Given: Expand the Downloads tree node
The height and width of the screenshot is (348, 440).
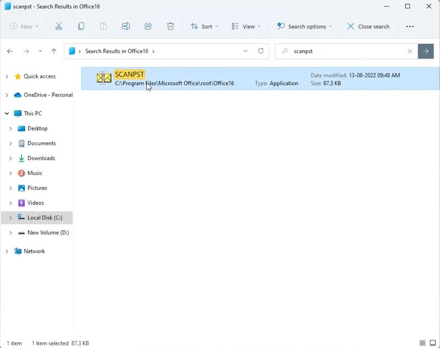Looking at the screenshot, I should pyautogui.click(x=10, y=158).
